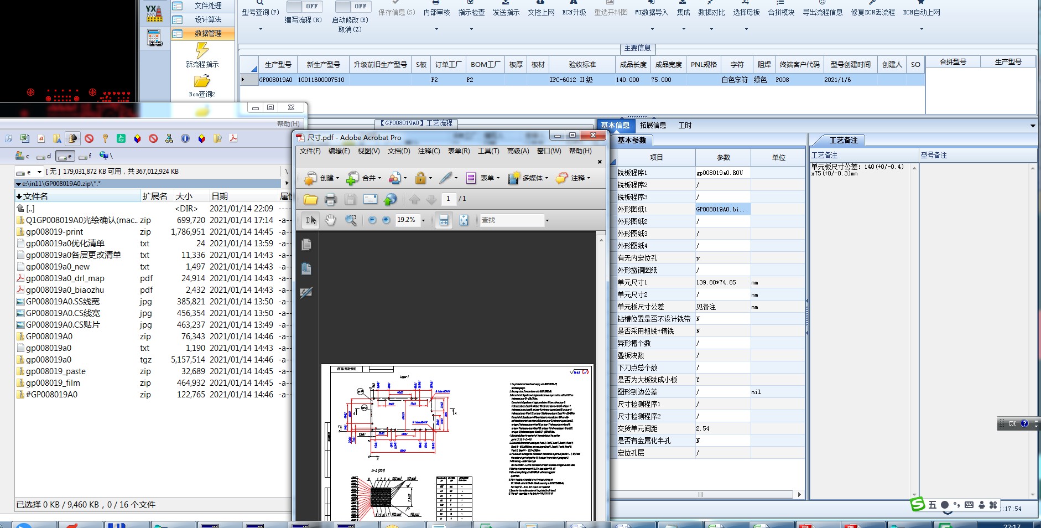Image resolution: width=1041 pixels, height=528 pixels.
Task: Expand the 创建 dropdown in Acrobat
Action: [338, 178]
